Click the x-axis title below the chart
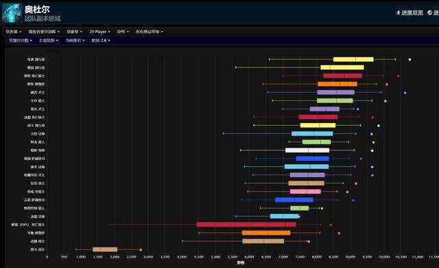This screenshot has width=439, height=268. tap(241, 263)
